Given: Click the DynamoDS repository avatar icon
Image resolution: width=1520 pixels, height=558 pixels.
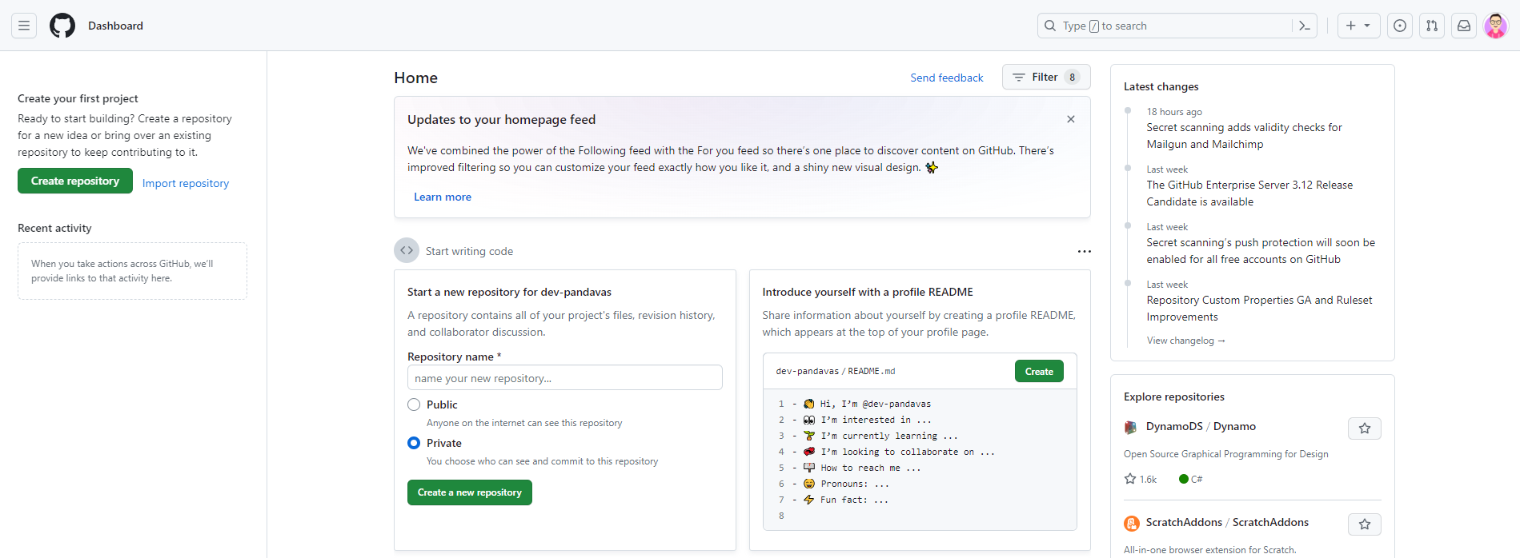Looking at the screenshot, I should coord(1131,427).
